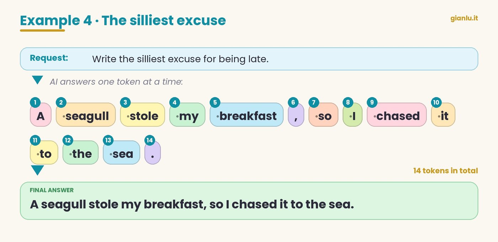
Task: Click the Final Answer sentence box
Action: [249, 201]
